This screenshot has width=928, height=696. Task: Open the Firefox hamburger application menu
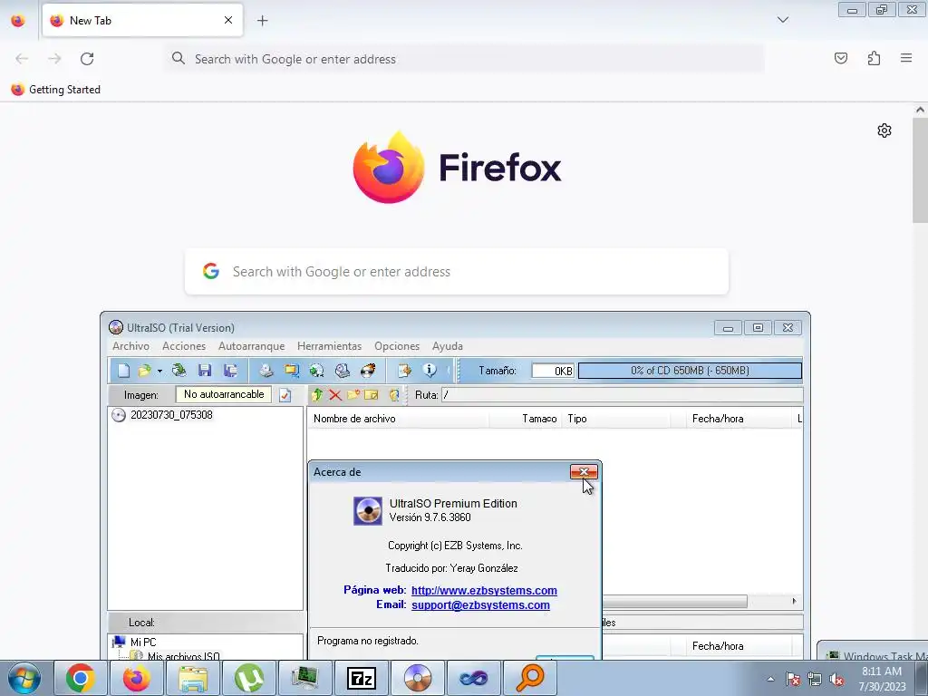click(x=906, y=58)
